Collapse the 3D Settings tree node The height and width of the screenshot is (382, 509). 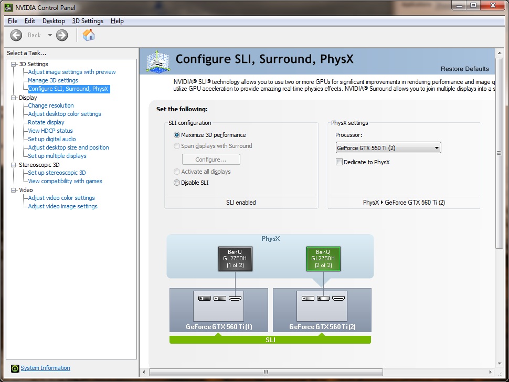[13, 64]
